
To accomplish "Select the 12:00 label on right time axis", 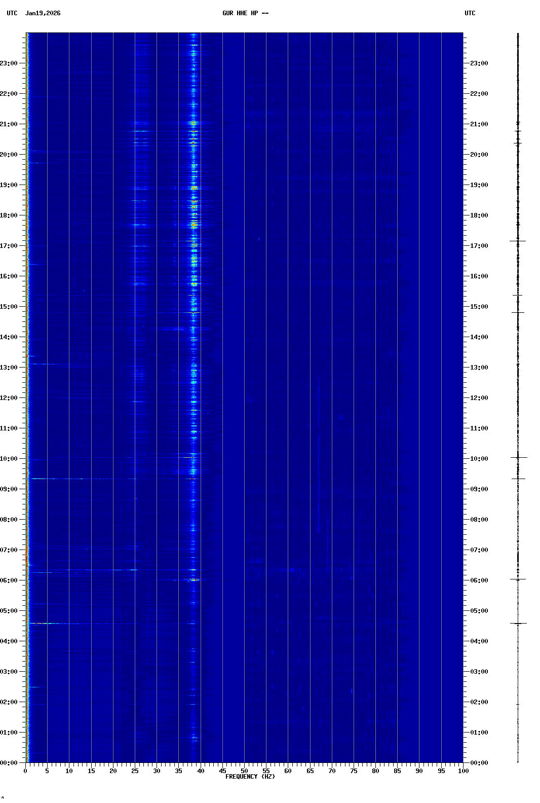I will (x=479, y=398).
